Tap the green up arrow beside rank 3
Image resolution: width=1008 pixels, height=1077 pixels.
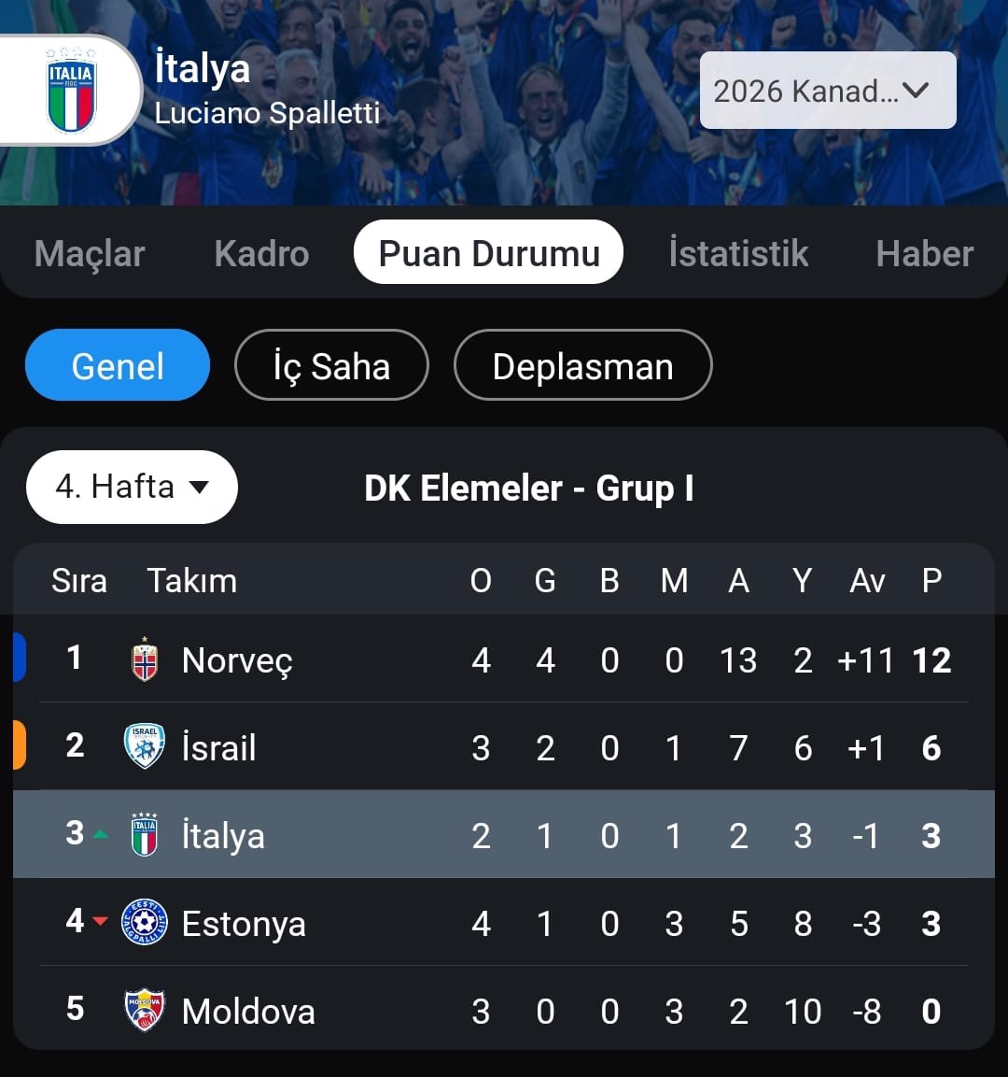[x=100, y=834]
